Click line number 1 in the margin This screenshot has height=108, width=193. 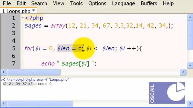(14, 18)
